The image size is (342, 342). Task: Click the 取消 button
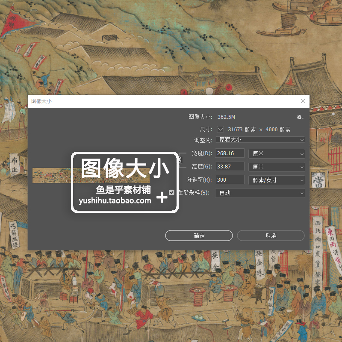271,236
